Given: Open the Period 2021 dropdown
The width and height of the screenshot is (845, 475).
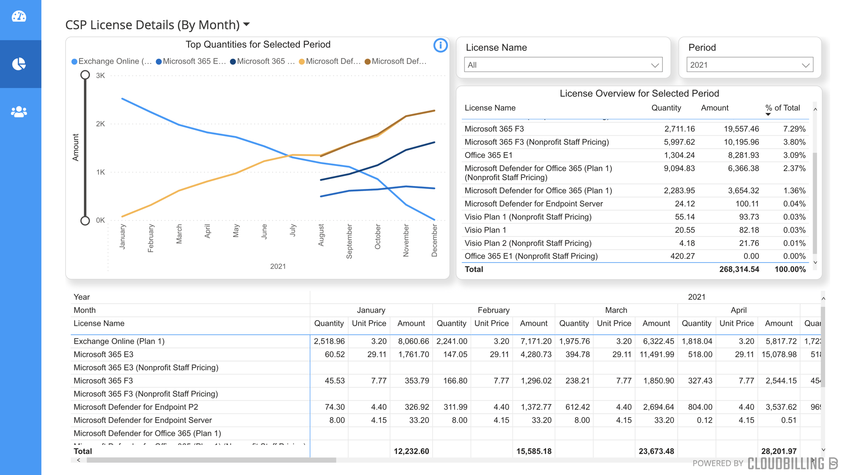Looking at the screenshot, I should 750,65.
